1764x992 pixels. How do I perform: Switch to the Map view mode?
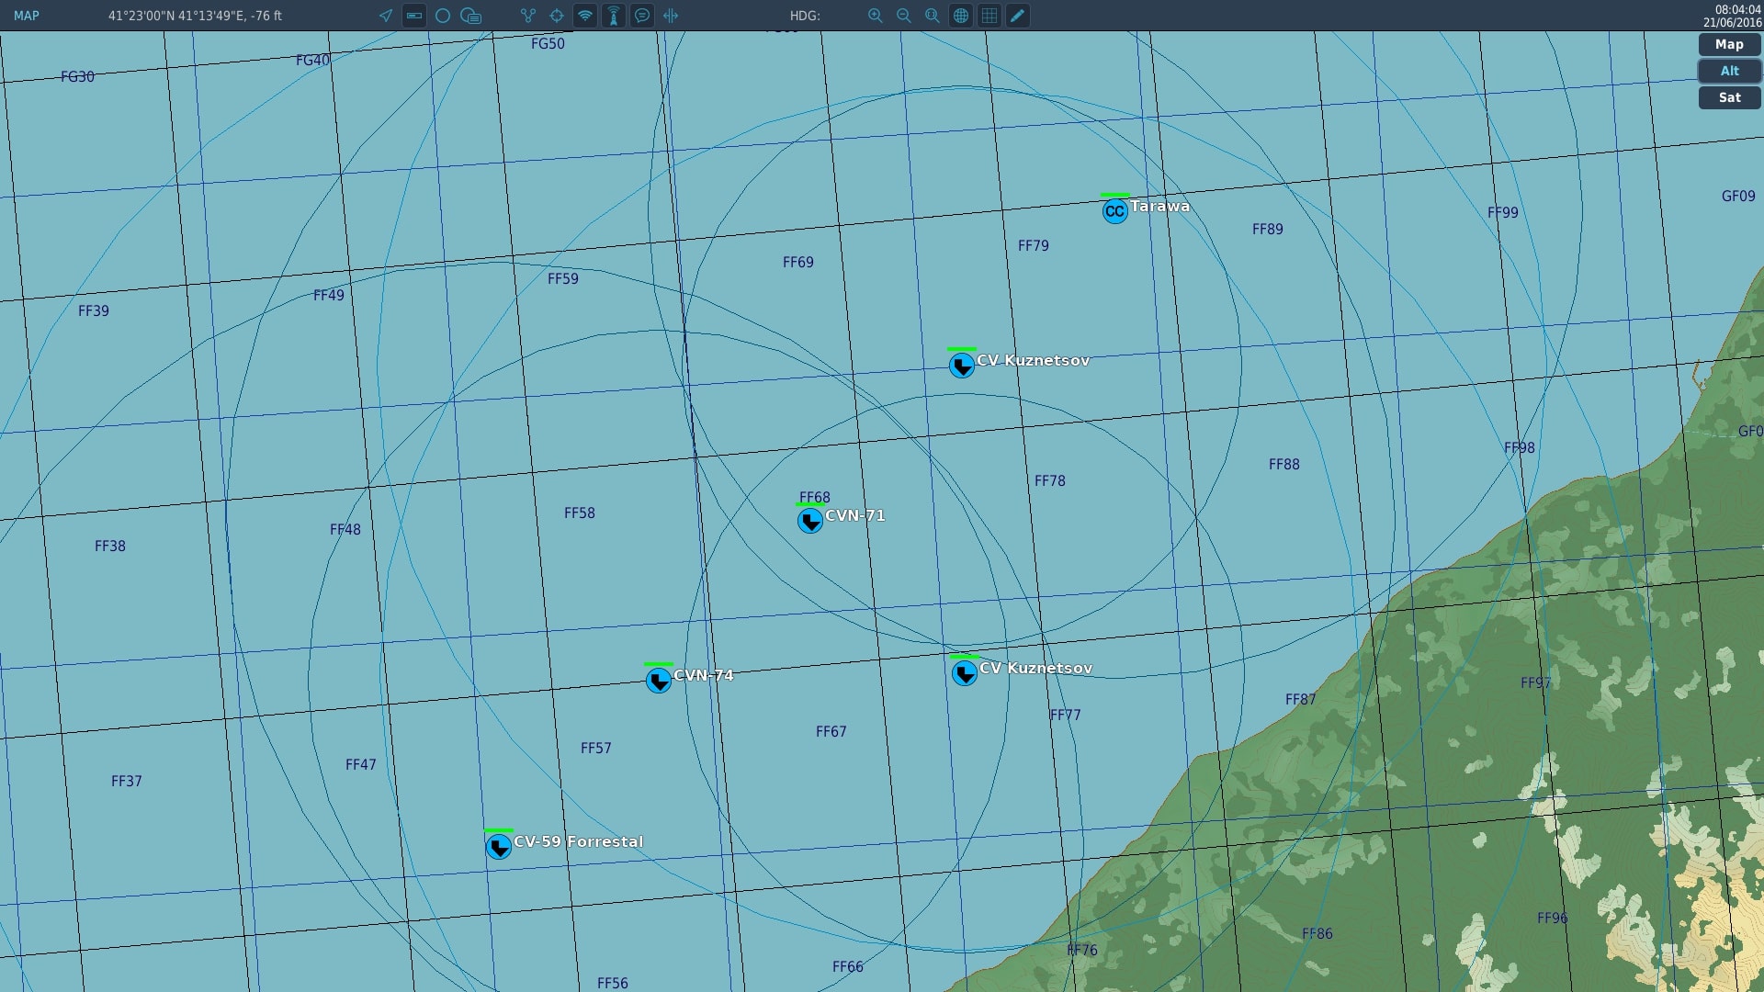click(x=1729, y=44)
